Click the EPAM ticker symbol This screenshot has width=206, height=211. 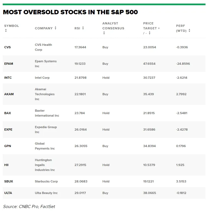[8, 64]
